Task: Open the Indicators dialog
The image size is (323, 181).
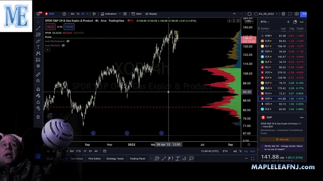Action: pos(109,14)
